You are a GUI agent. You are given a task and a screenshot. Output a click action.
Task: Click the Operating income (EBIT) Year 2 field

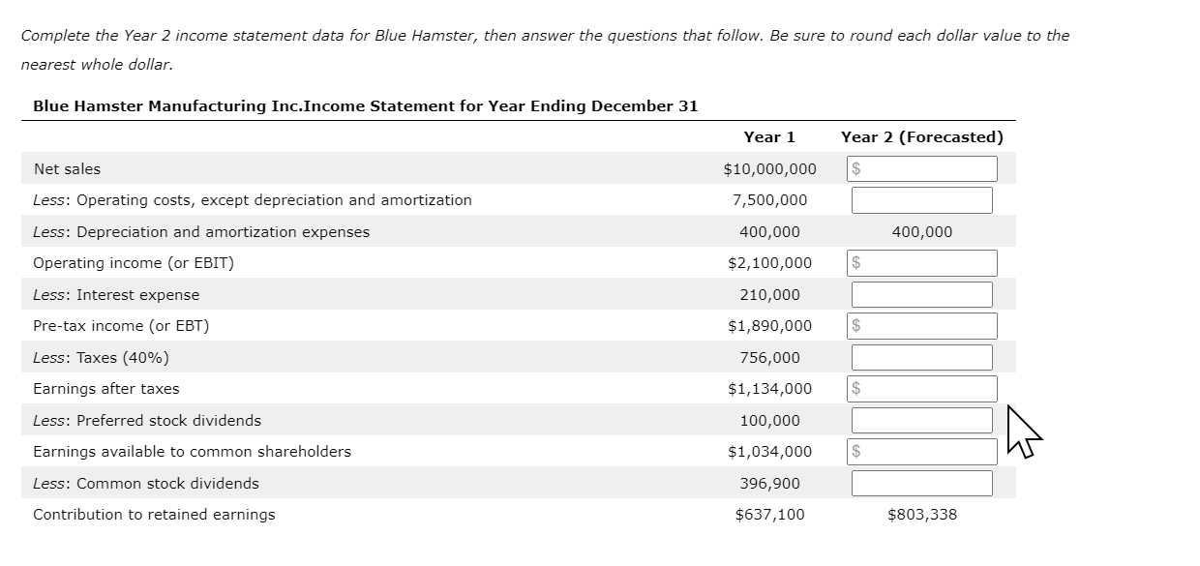921,262
